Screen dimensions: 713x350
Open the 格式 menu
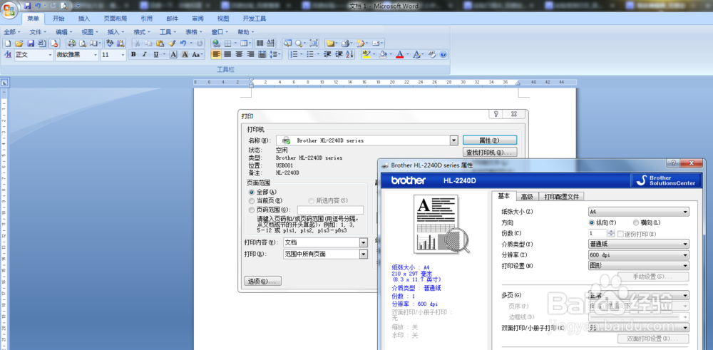click(x=141, y=32)
